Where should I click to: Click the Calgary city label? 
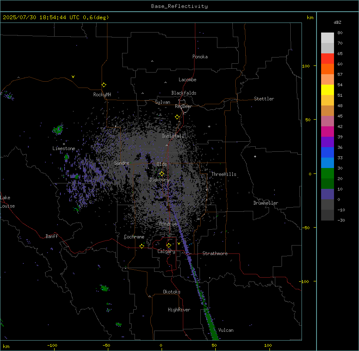(x=166, y=251)
